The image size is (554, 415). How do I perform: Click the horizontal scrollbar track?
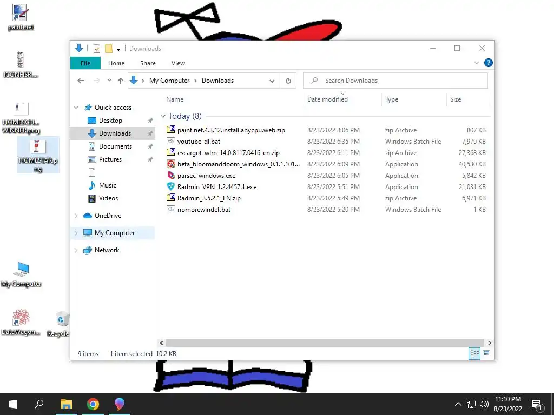[325, 343]
